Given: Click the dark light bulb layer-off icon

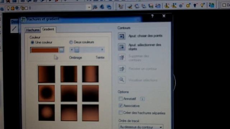Looking at the screenshot, I should pos(195,6).
